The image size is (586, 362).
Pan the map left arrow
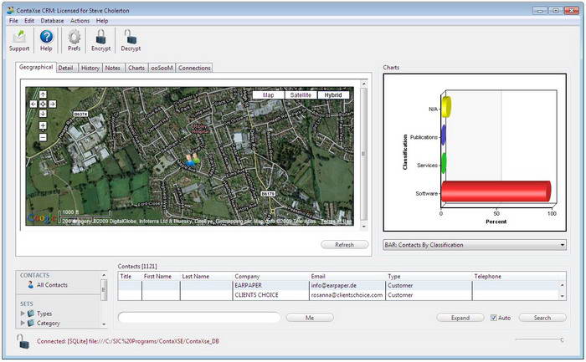[x=33, y=105]
